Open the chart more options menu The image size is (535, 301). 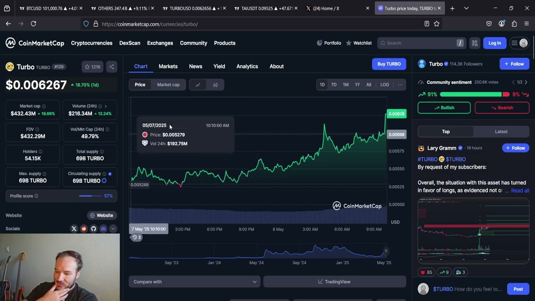400,85
